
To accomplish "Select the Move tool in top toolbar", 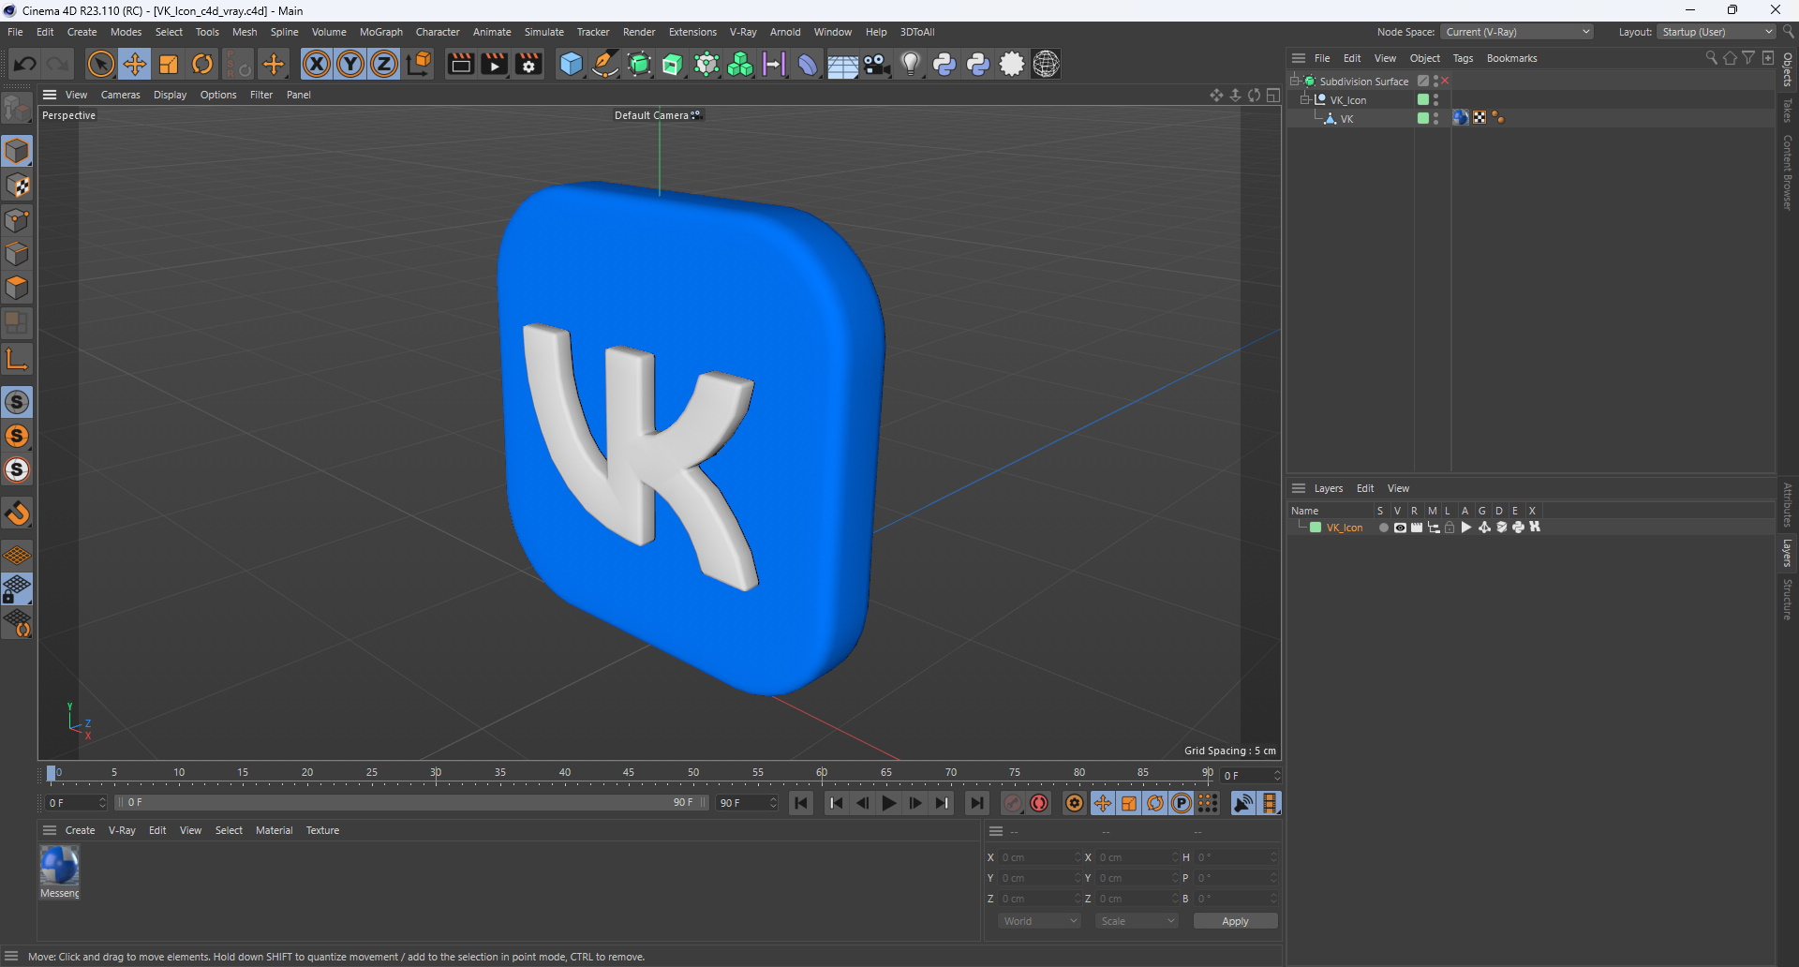I will (135, 64).
